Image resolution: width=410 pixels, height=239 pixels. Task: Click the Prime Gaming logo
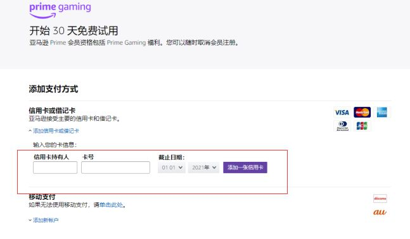60,11
